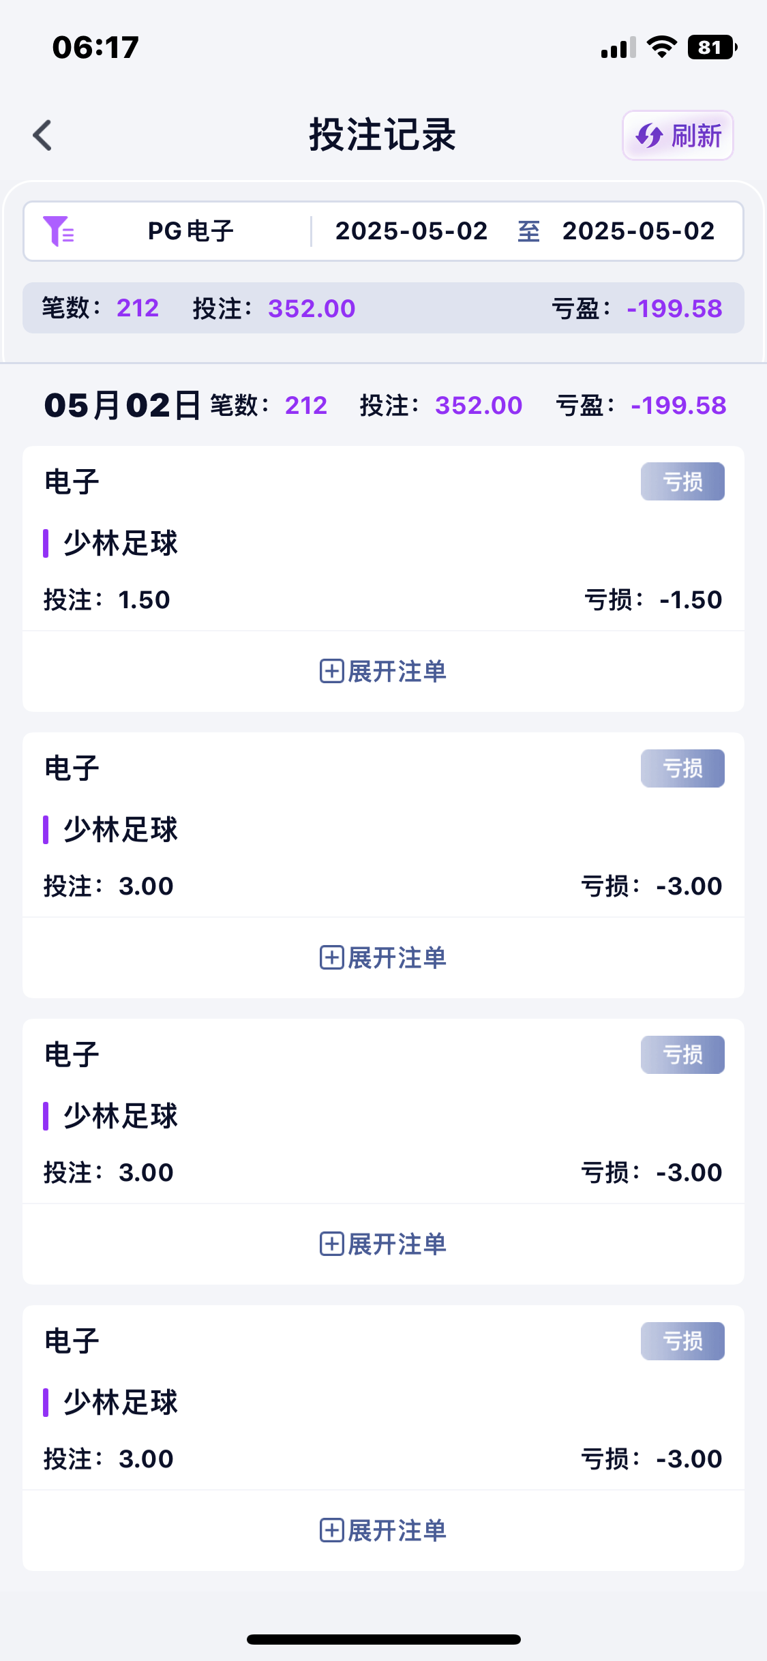Click the refresh button labeled 刷新

[678, 136]
